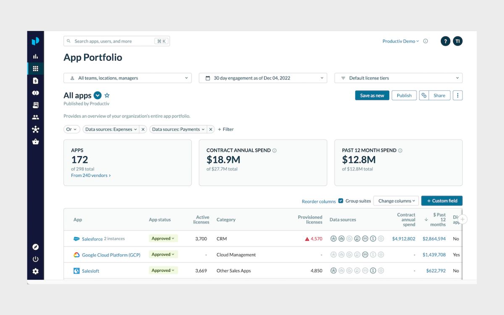Open the settings gear at sidebar bottom

(x=35, y=271)
